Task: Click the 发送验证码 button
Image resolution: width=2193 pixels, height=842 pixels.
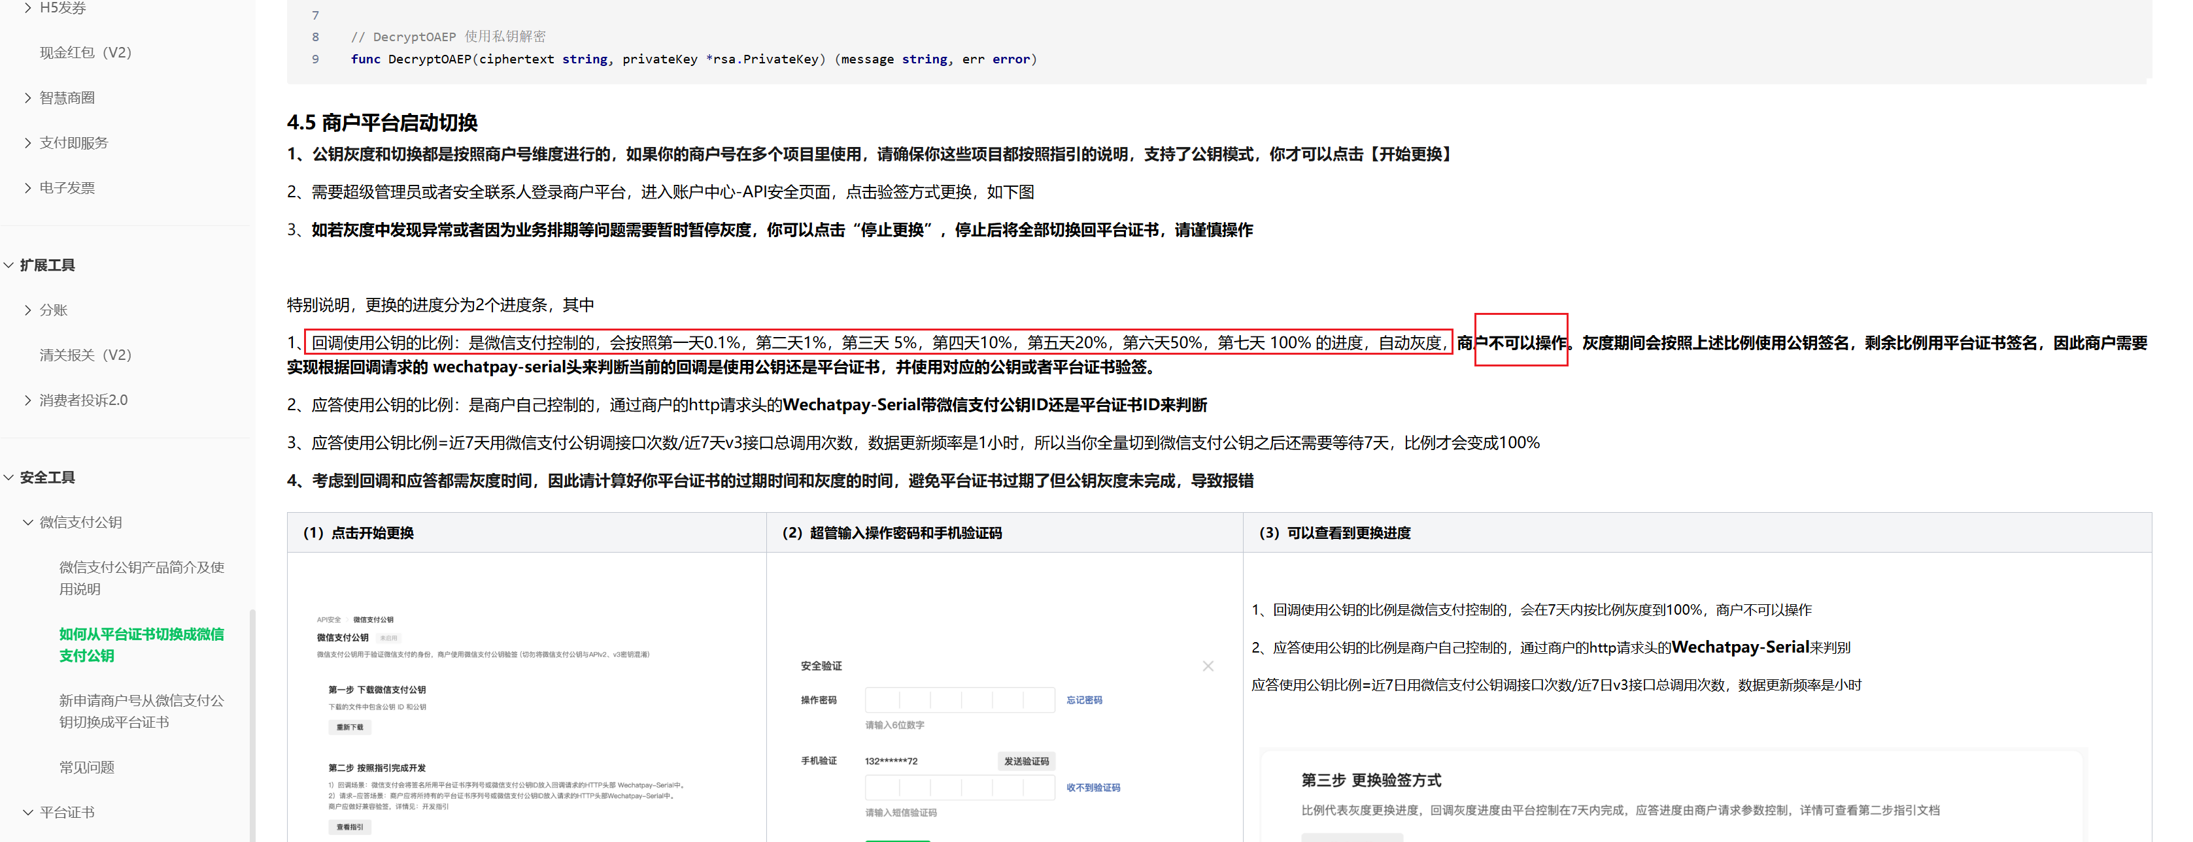Action: tap(1026, 761)
